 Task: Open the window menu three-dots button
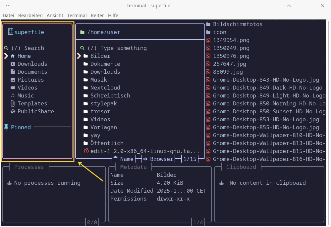8,6
